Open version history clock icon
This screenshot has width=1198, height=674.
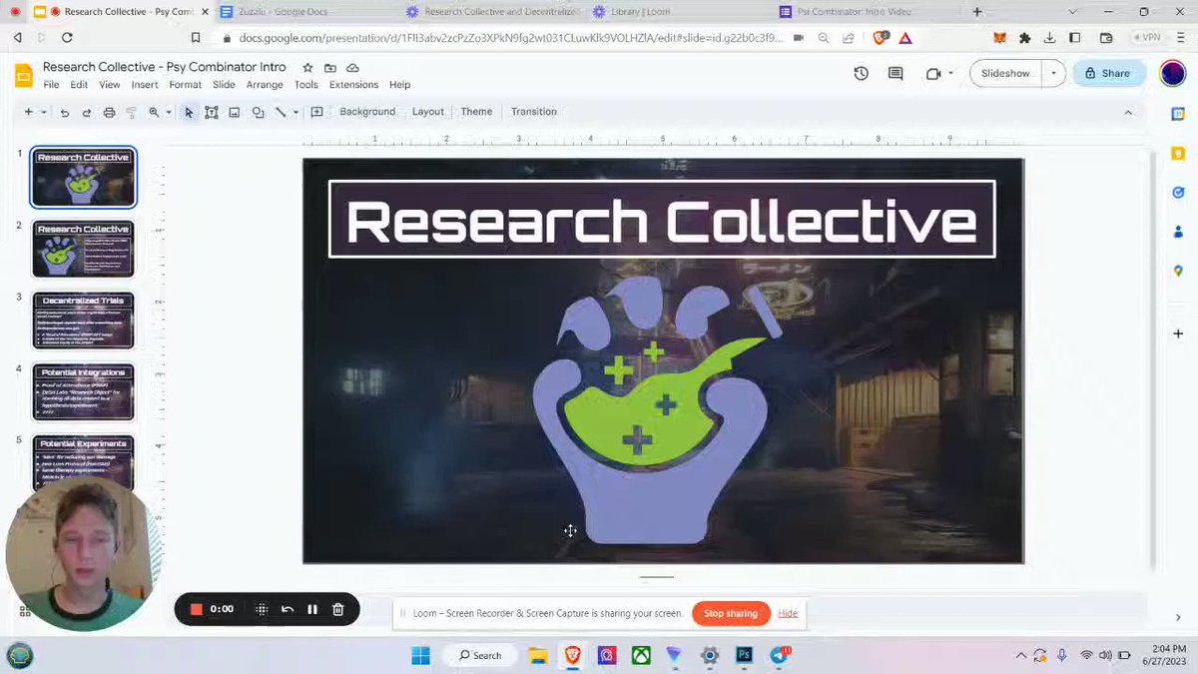click(861, 73)
